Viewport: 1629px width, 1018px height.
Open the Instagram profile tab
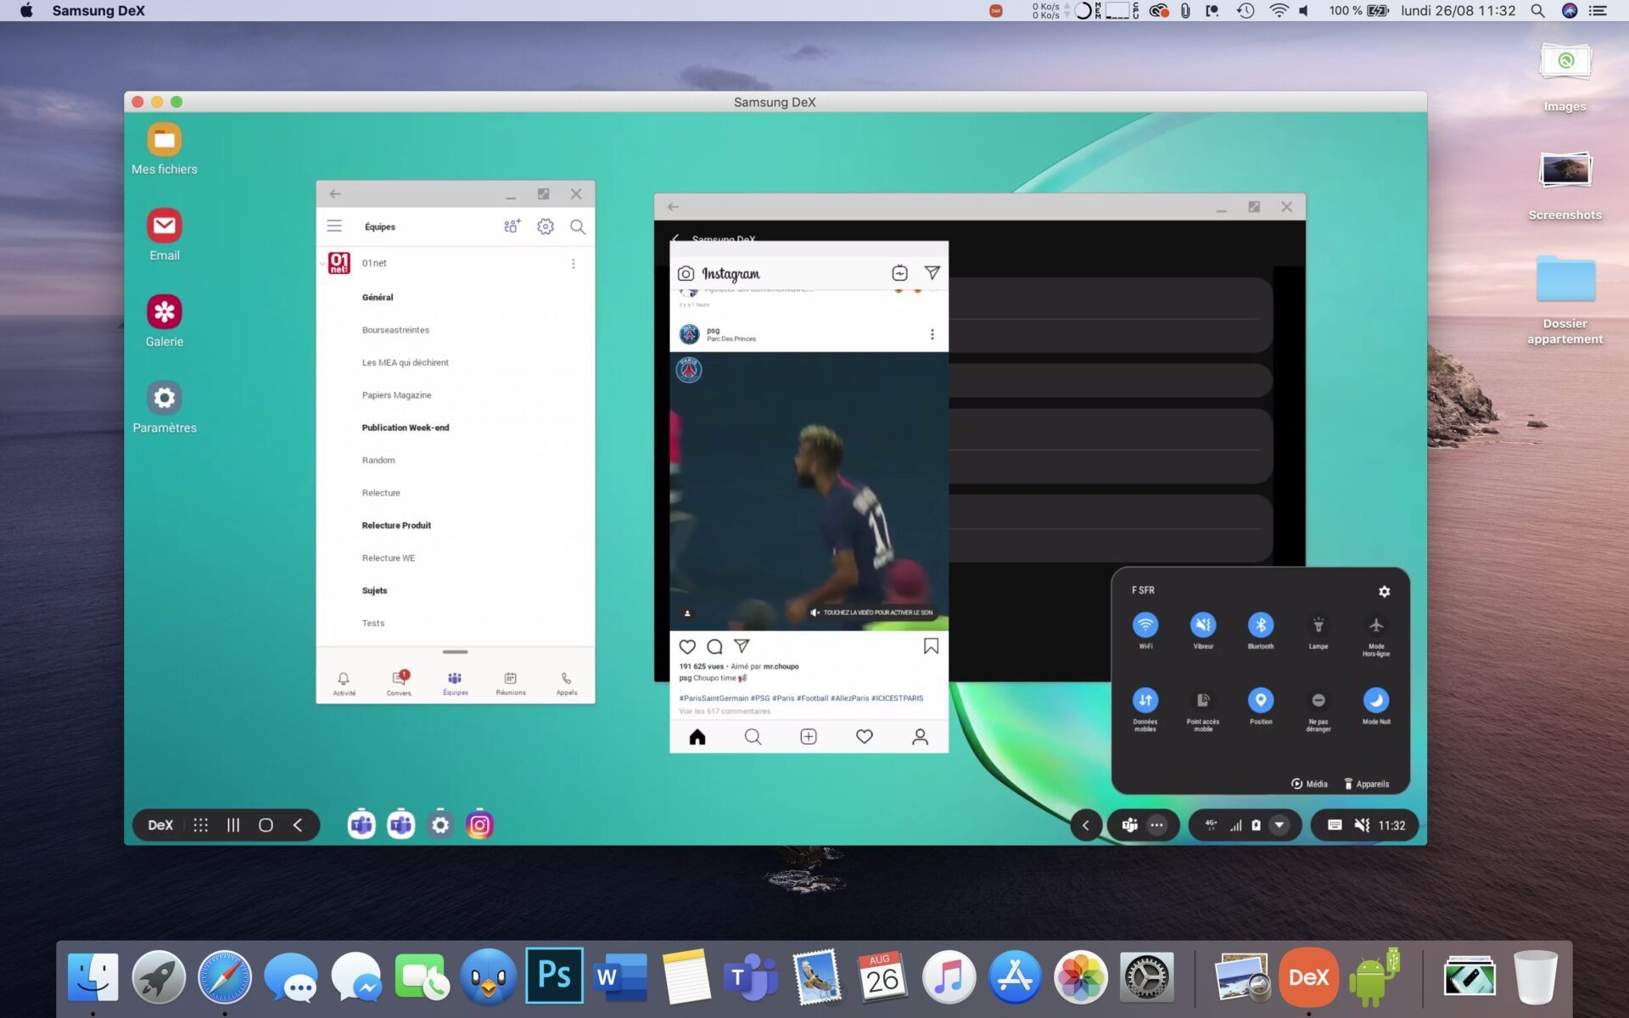(920, 737)
